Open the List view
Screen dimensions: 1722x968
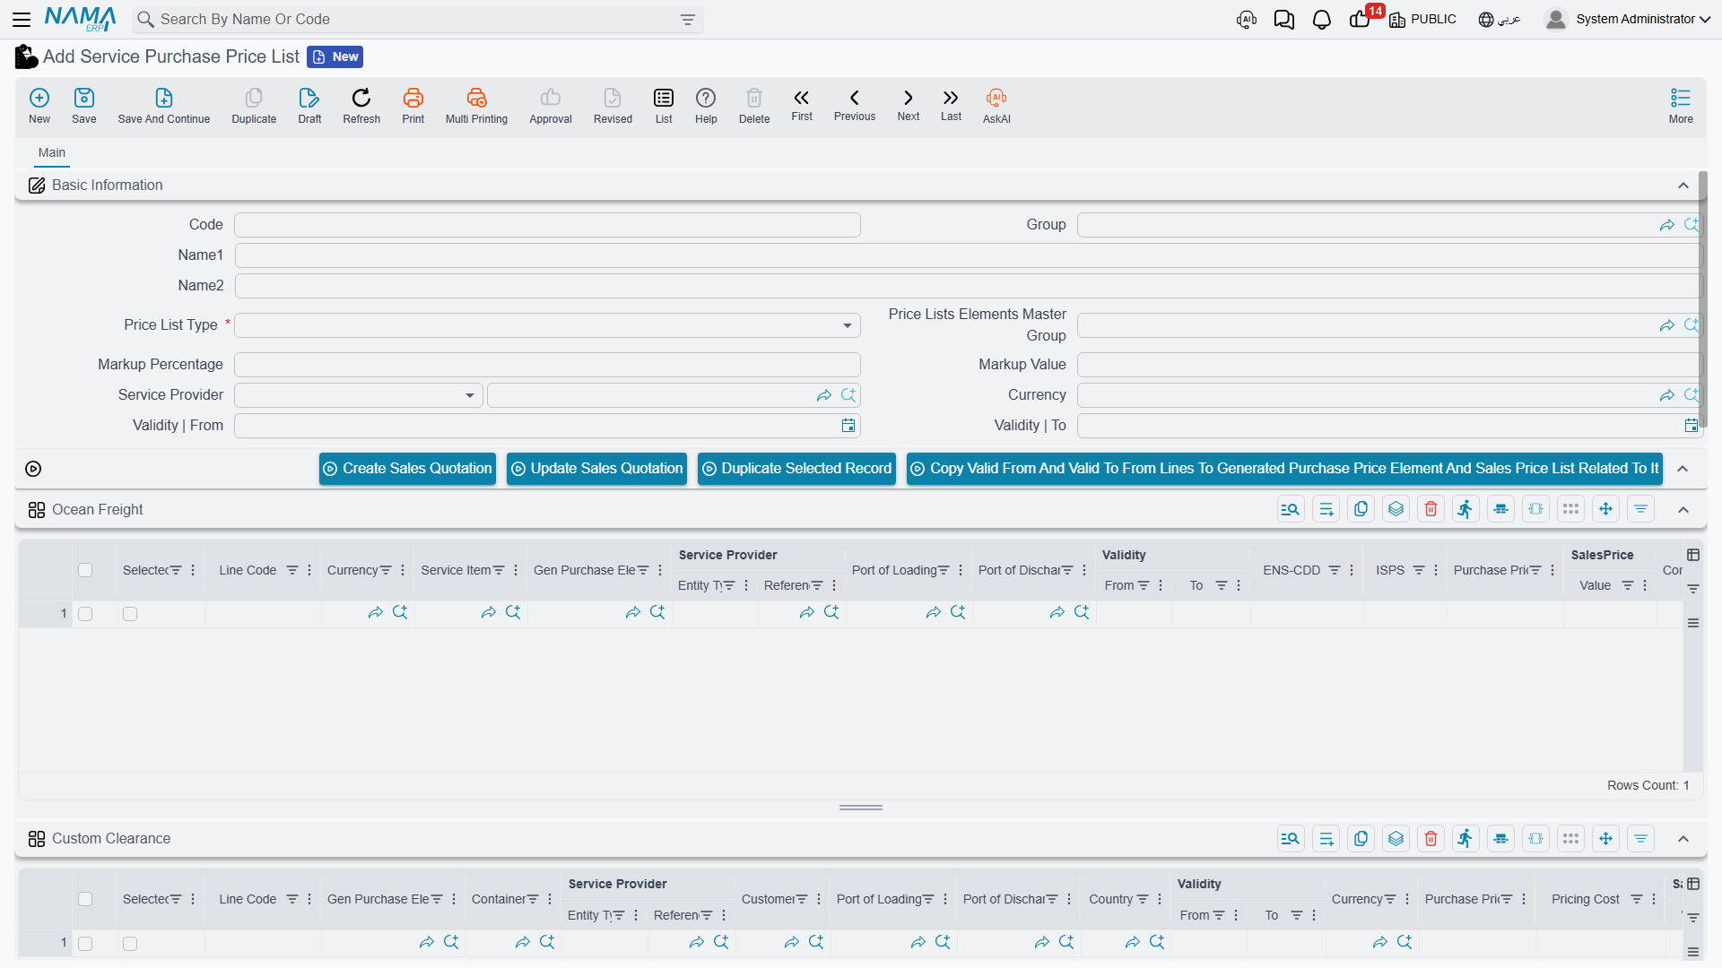coord(664,106)
